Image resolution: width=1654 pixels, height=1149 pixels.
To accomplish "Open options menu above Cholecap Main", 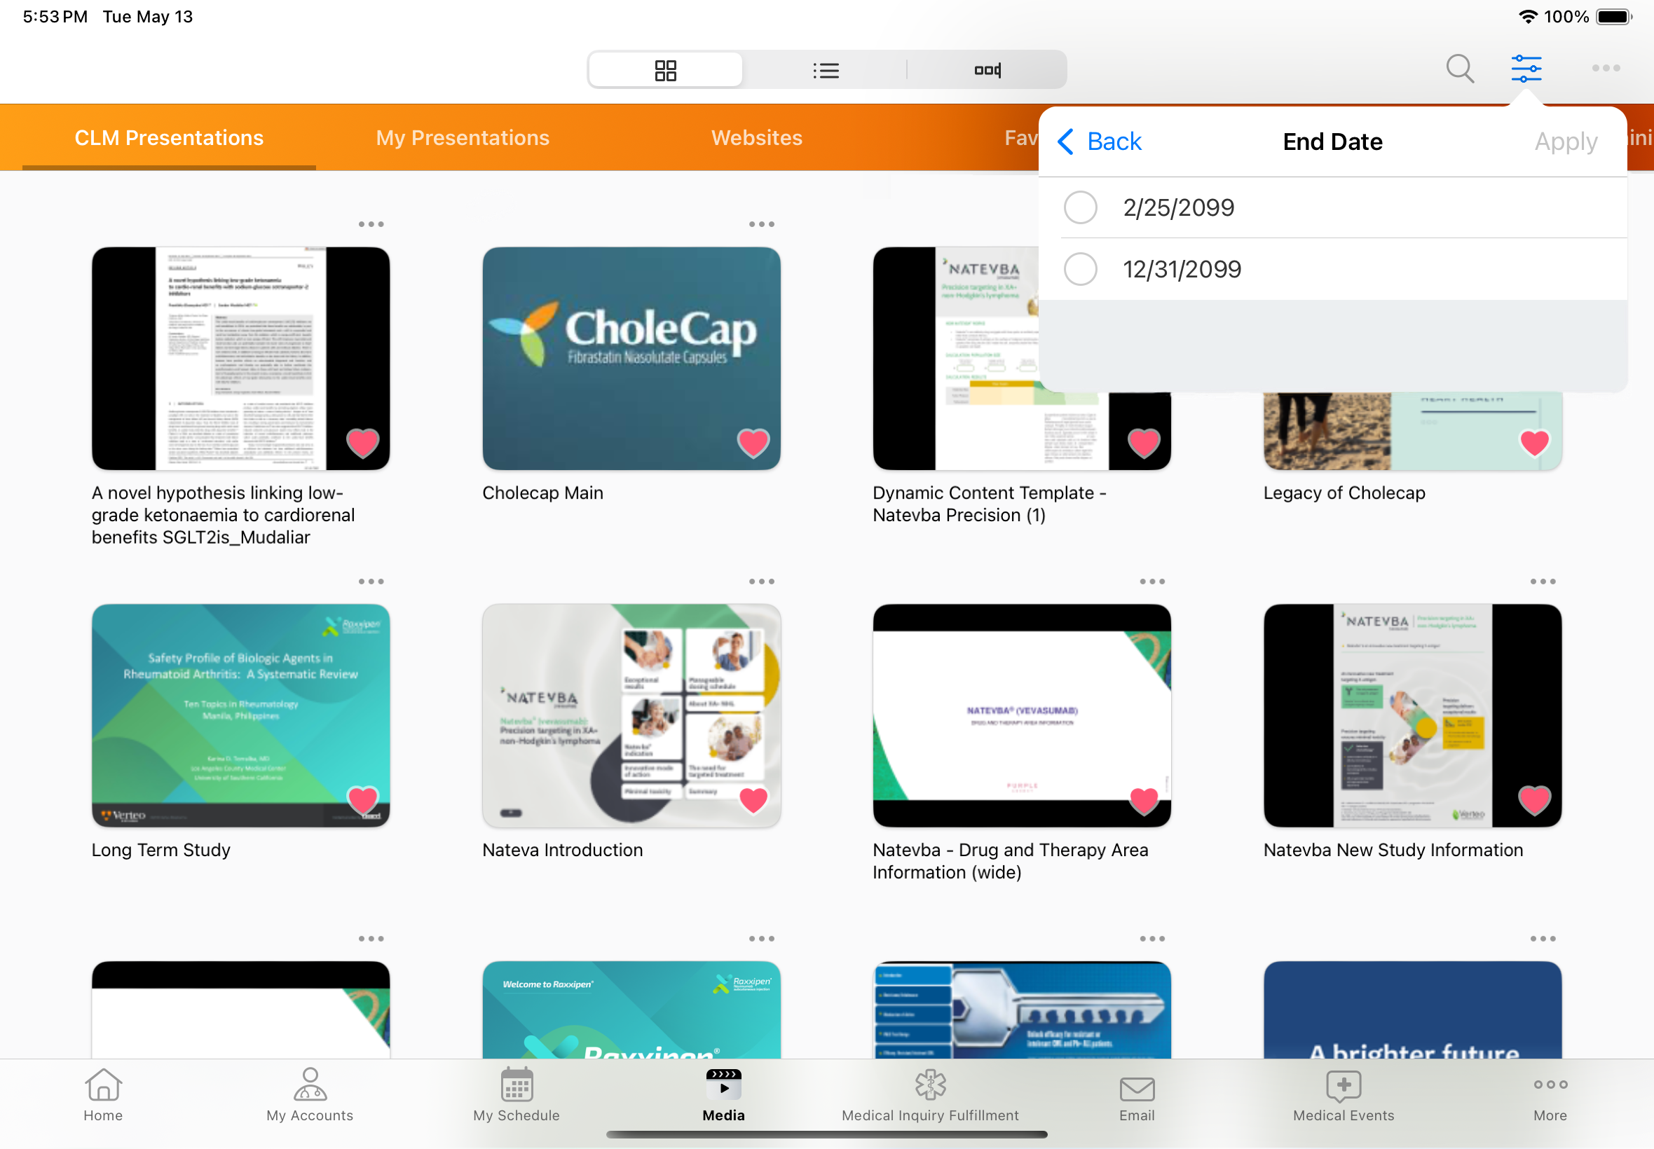I will click(x=761, y=225).
